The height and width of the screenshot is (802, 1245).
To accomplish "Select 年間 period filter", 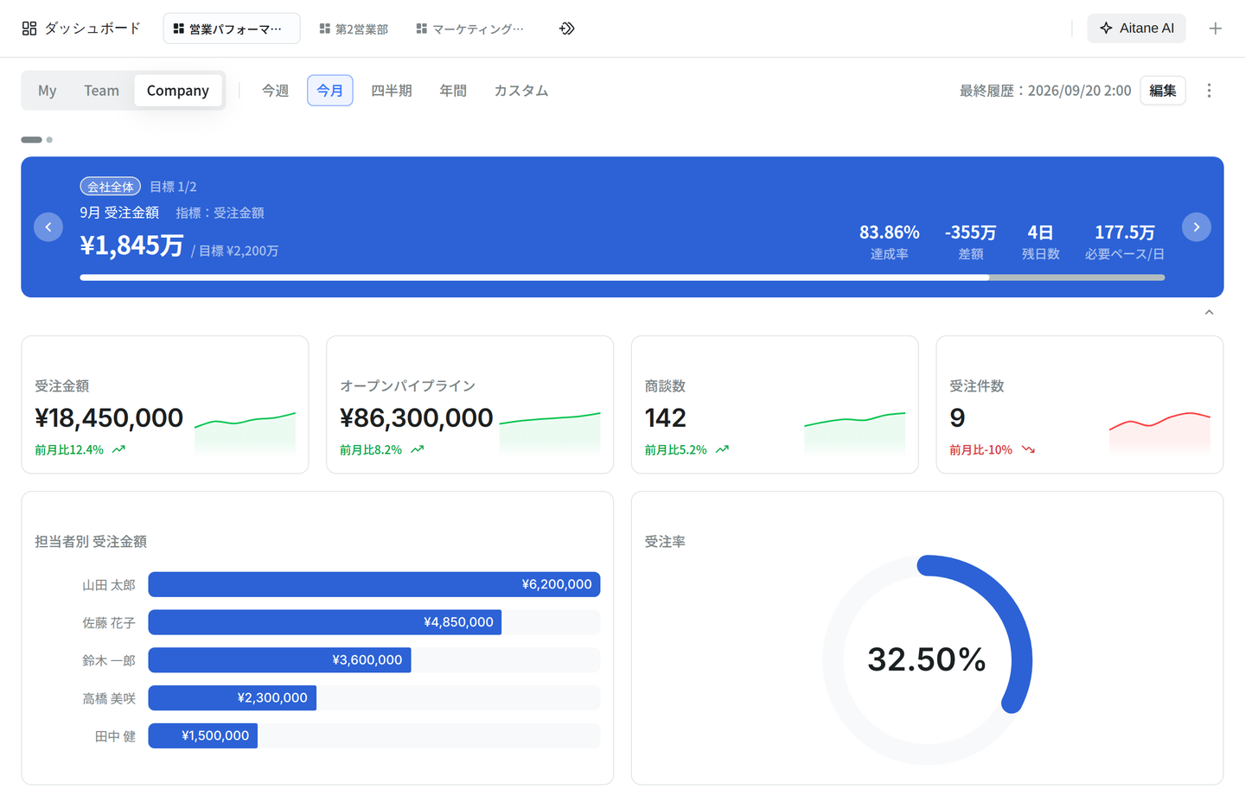I will pyautogui.click(x=453, y=91).
